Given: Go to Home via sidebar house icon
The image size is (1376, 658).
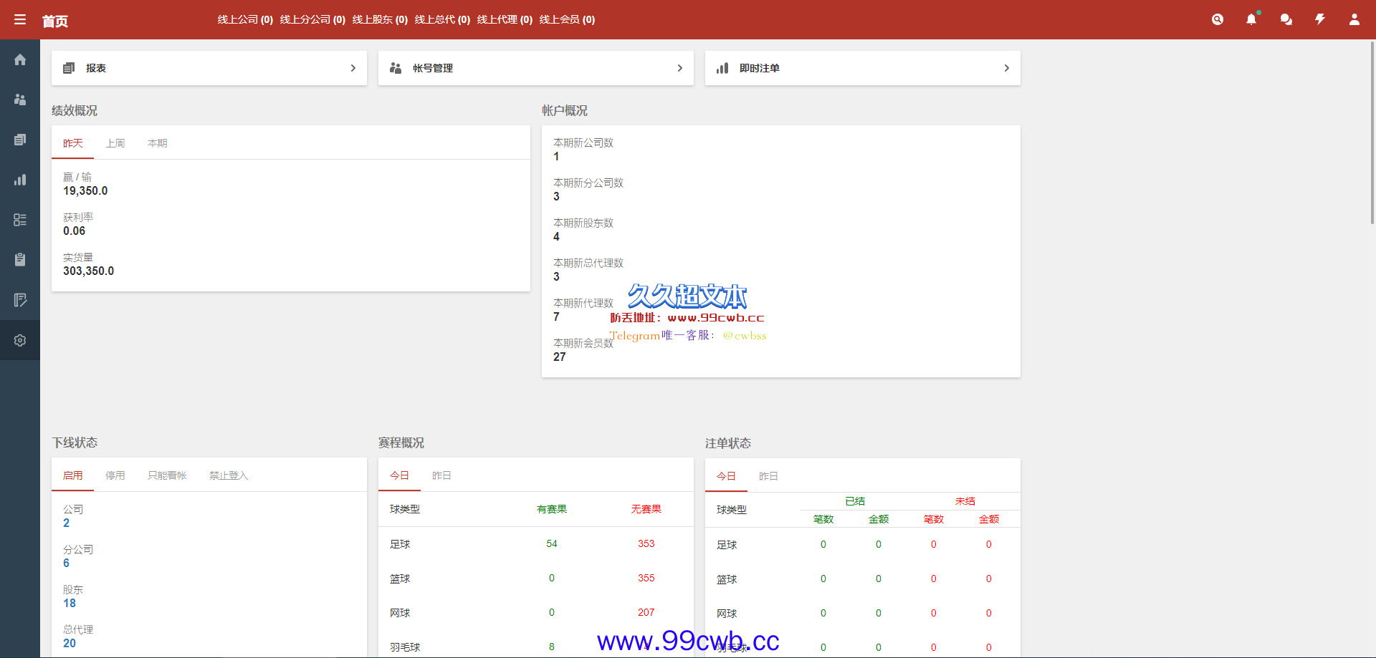Looking at the screenshot, I should (x=20, y=59).
